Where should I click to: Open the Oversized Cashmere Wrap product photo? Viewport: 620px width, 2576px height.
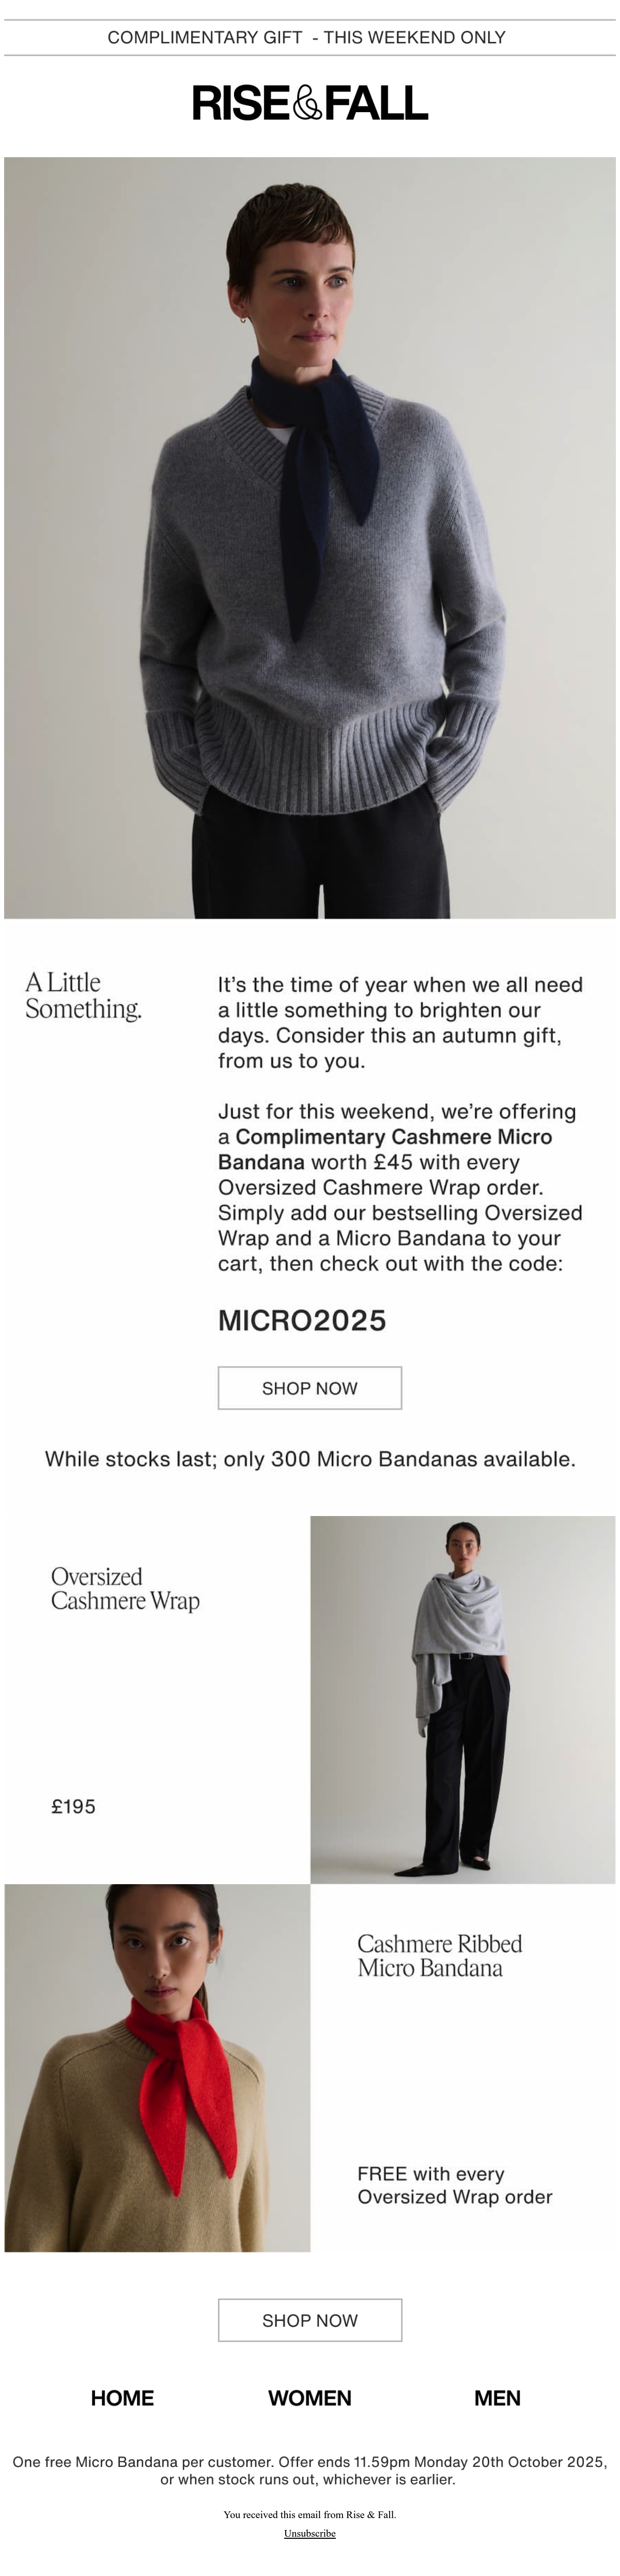463,1699
